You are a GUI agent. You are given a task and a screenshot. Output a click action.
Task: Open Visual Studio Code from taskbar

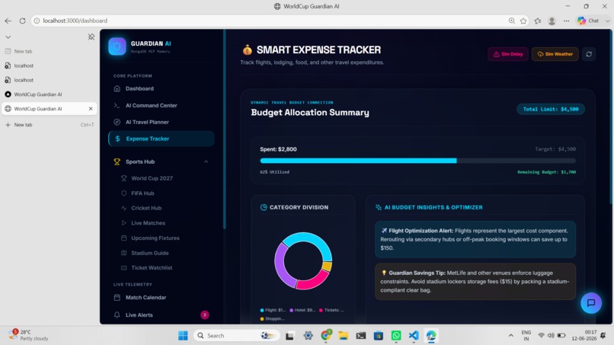pos(414,336)
